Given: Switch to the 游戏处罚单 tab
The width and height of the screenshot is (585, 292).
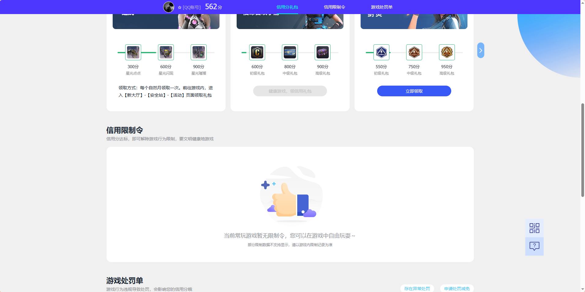Looking at the screenshot, I should (x=382, y=7).
